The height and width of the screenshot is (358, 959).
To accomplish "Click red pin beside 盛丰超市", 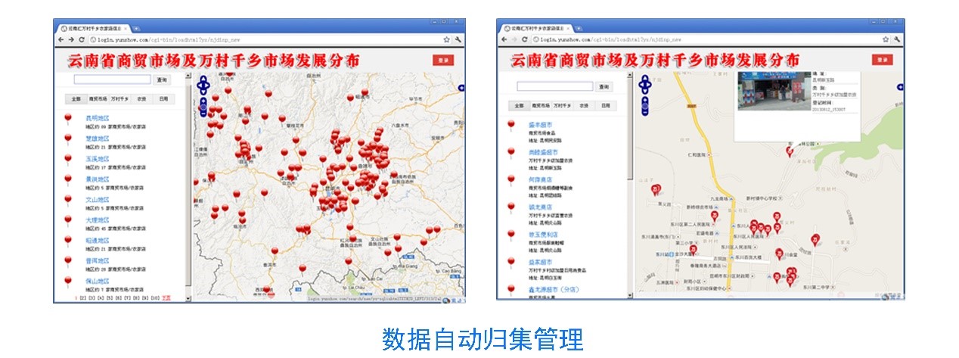I will point(511,126).
